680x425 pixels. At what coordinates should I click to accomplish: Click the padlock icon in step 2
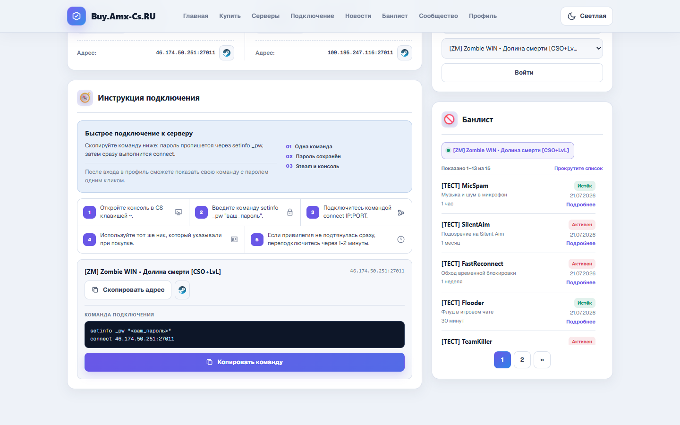[290, 212]
